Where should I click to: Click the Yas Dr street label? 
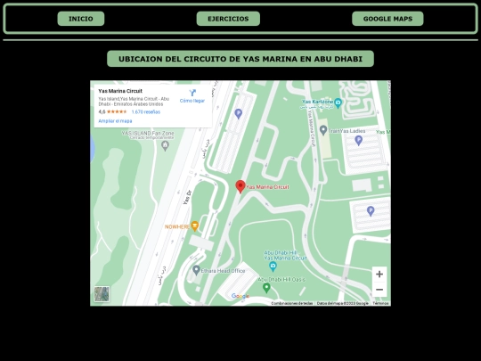pyautogui.click(x=187, y=197)
